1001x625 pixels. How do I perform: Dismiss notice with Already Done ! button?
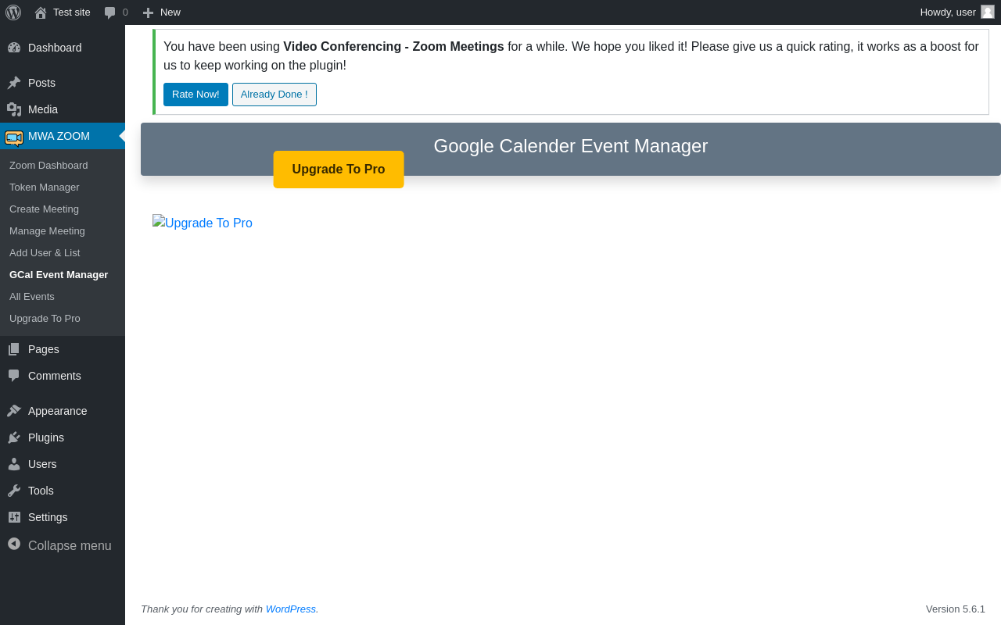tap(274, 95)
